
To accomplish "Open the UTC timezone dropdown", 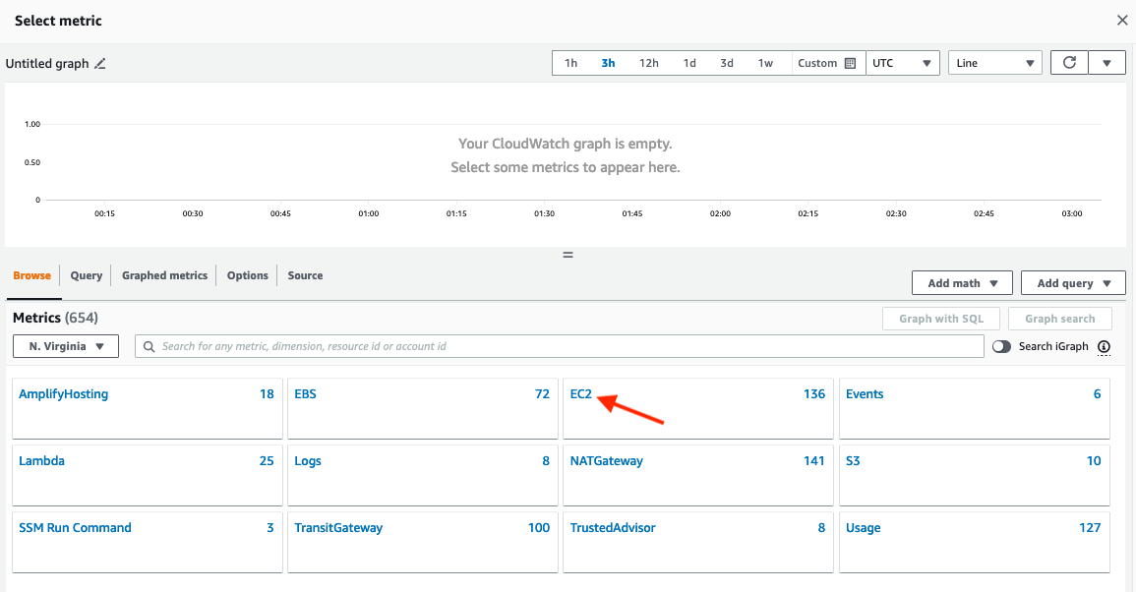I will pos(903,63).
